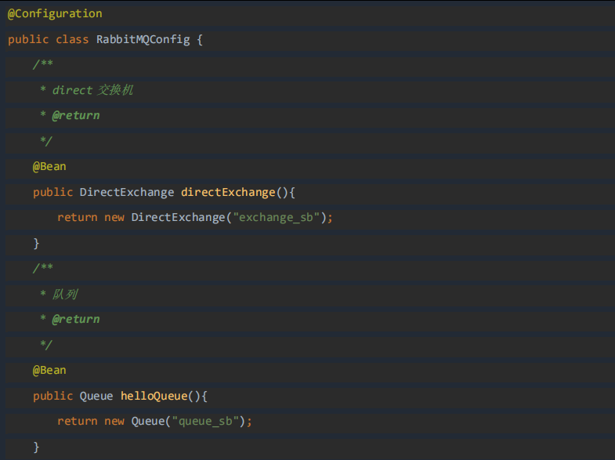Click the @return tag under direct 交换机 comment
The height and width of the screenshot is (460, 615).
76,115
